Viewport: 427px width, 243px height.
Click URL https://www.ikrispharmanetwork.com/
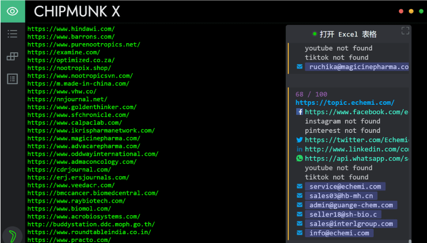[91, 131]
